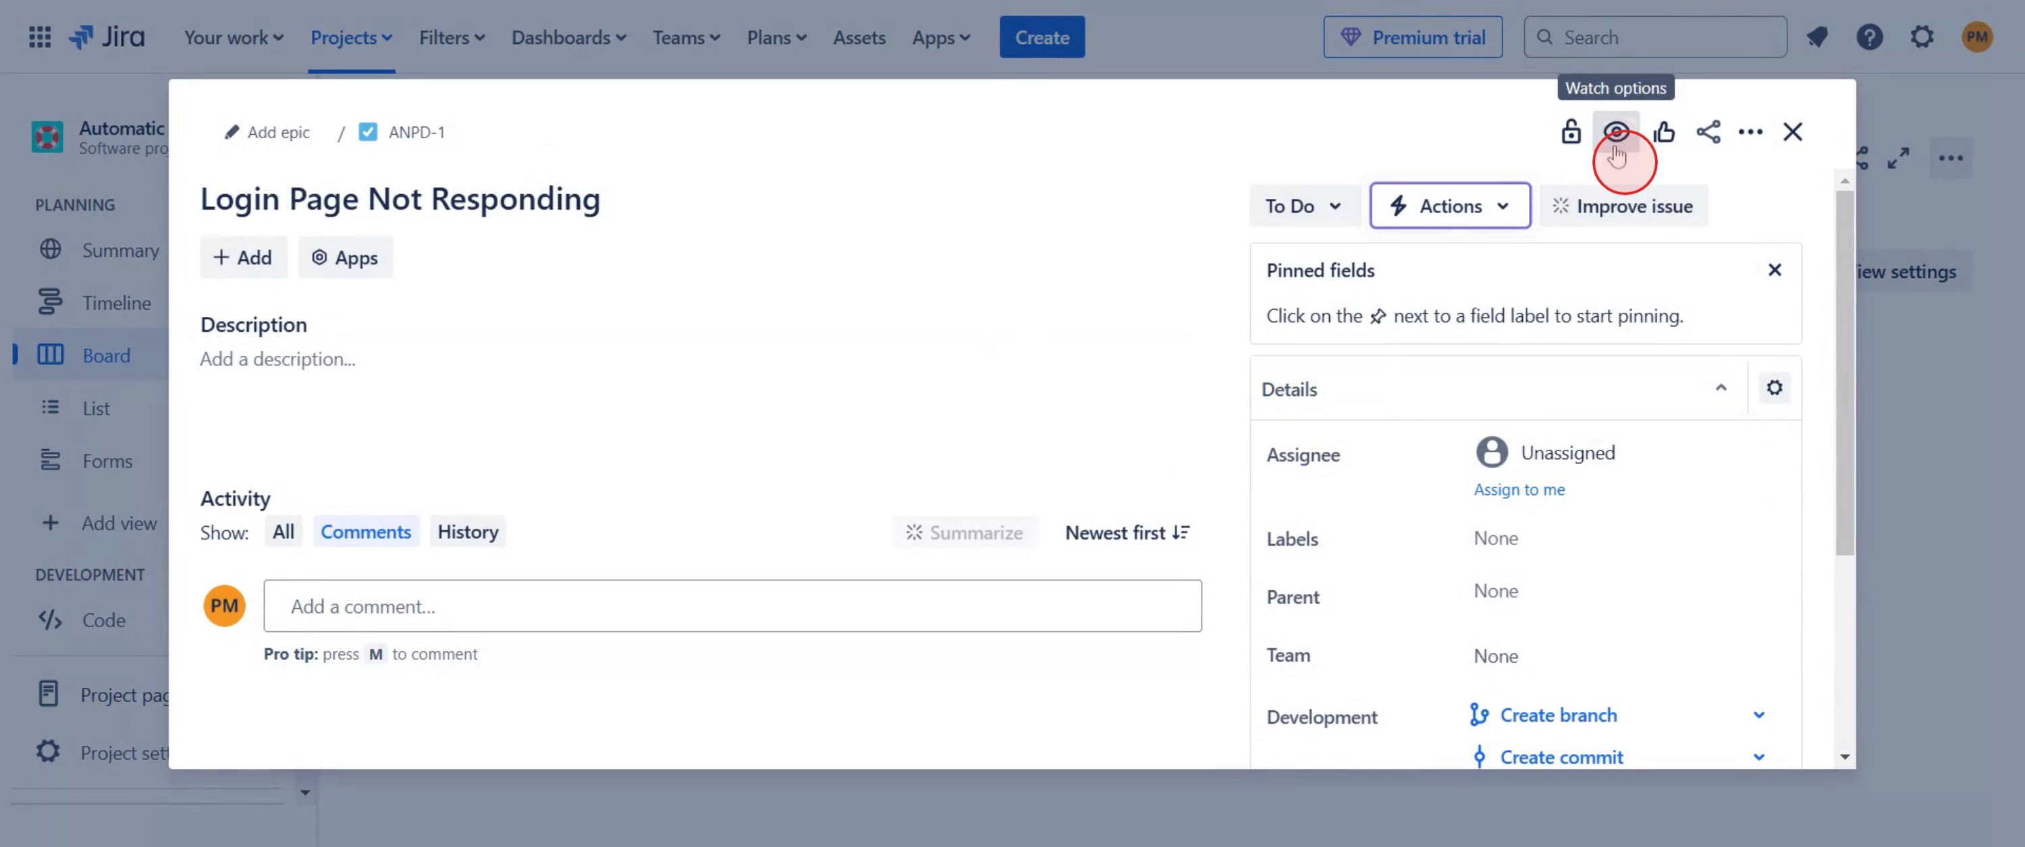Screen dimensions: 2025x847
Task: Collapse the Details section chevron
Action: 1720,387
